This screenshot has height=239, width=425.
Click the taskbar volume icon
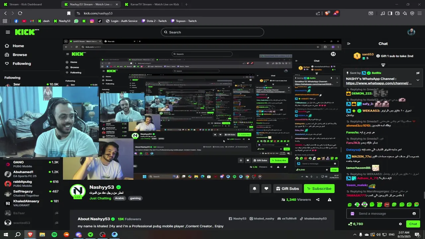(x=378, y=235)
